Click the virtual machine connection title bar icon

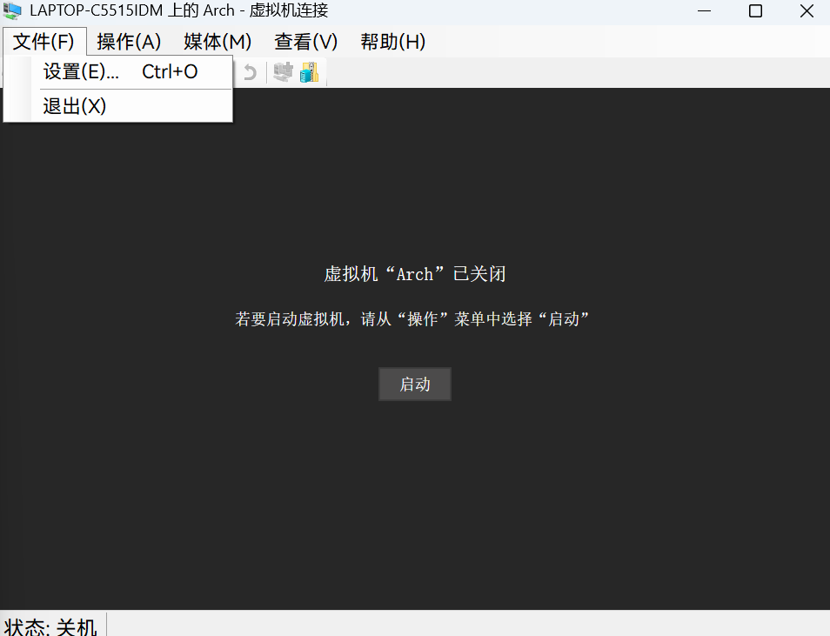(13, 11)
